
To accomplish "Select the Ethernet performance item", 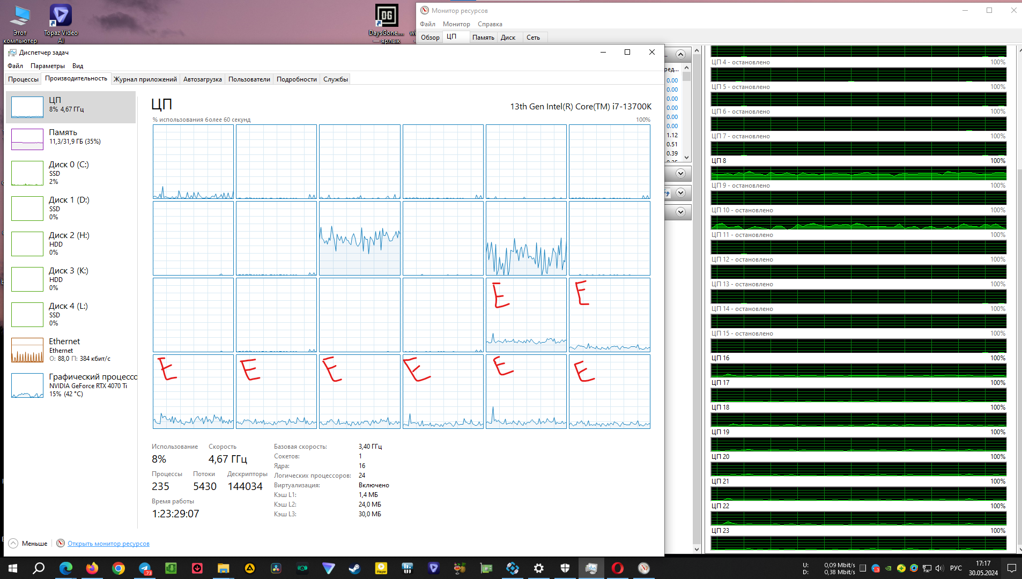I will coord(71,350).
